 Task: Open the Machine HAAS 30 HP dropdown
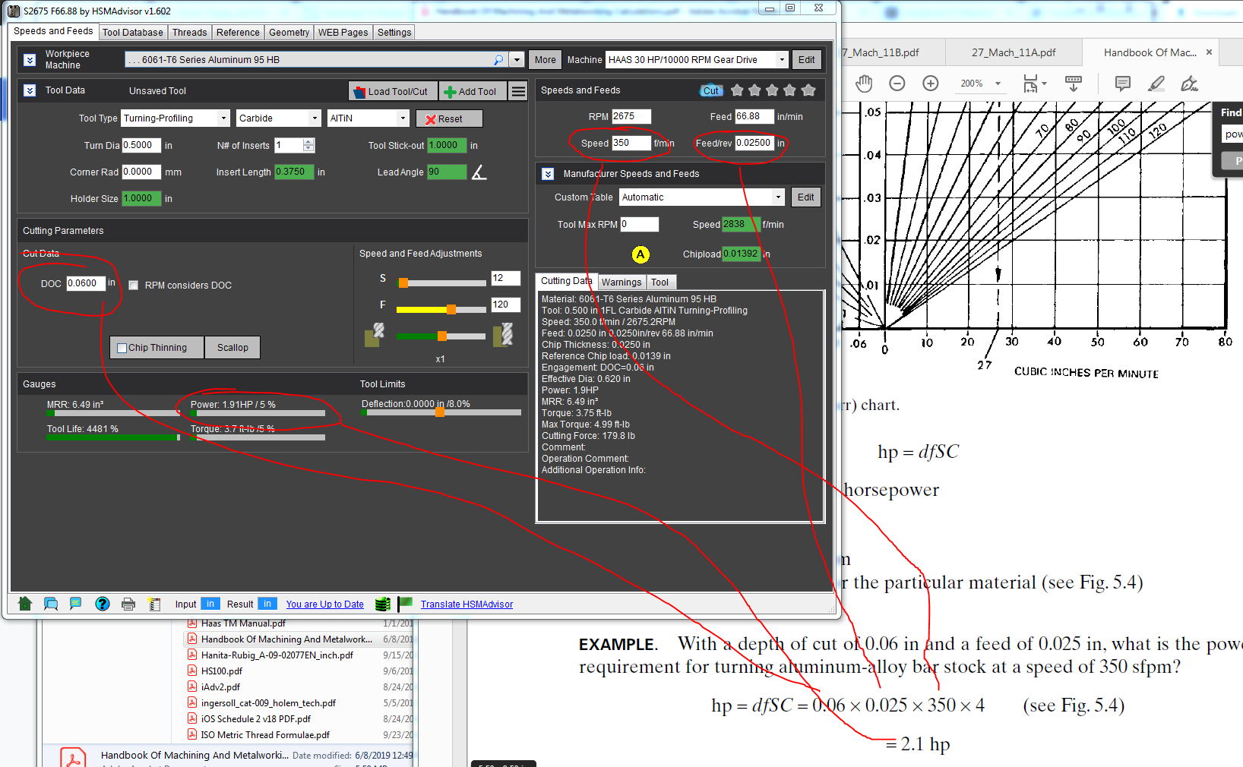(x=783, y=59)
